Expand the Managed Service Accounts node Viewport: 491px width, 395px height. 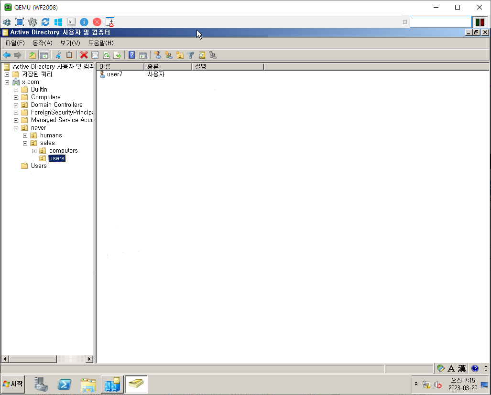(x=16, y=121)
